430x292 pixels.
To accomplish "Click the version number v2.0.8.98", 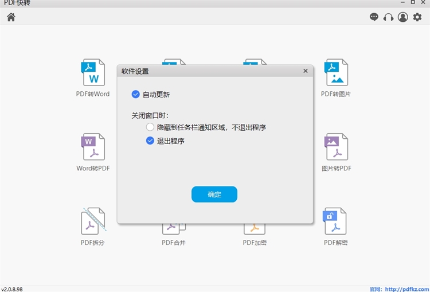I will click(12, 289).
